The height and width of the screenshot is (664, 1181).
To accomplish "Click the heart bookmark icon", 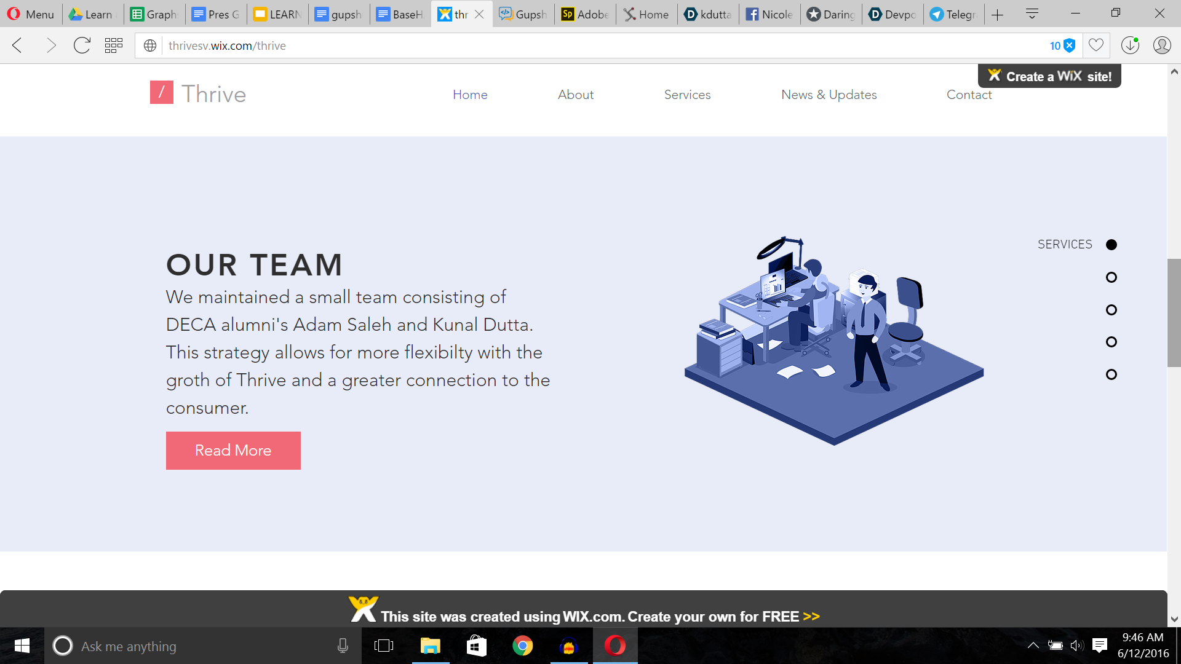I will 1096,45.
